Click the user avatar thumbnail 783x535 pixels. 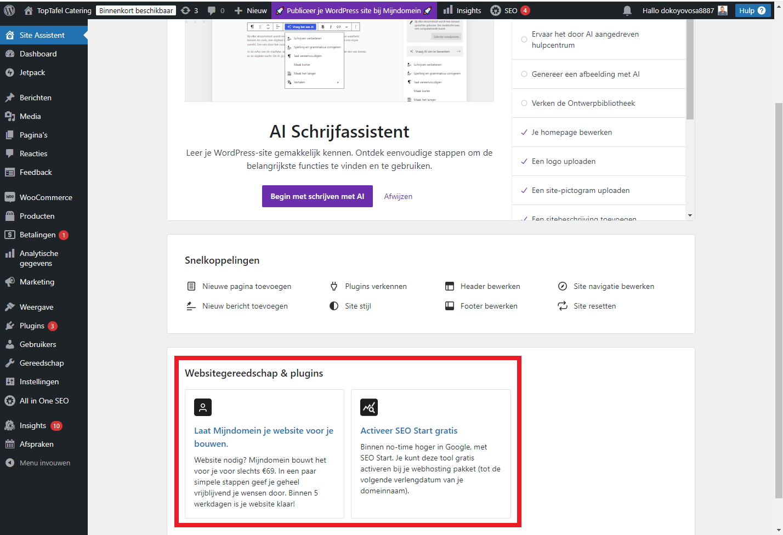tap(723, 10)
